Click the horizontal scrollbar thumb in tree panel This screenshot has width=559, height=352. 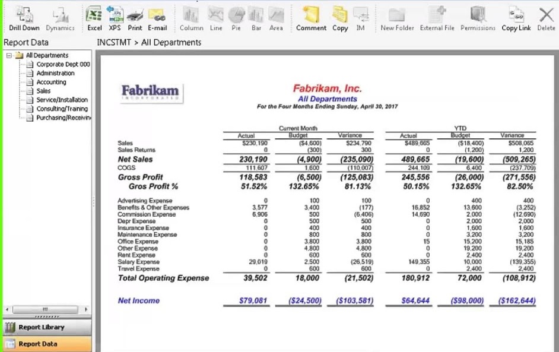click(45, 309)
